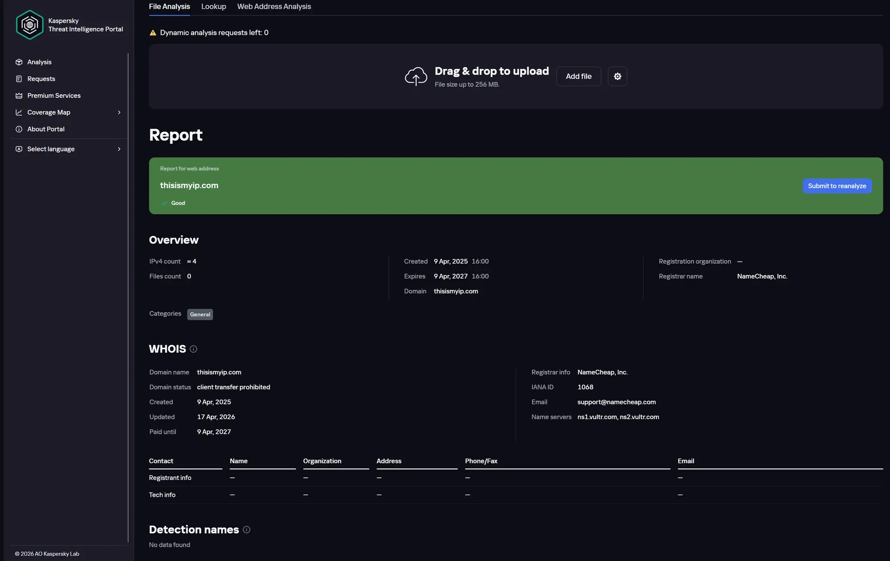
Task: Click the Files count value 0
Action: pos(189,277)
